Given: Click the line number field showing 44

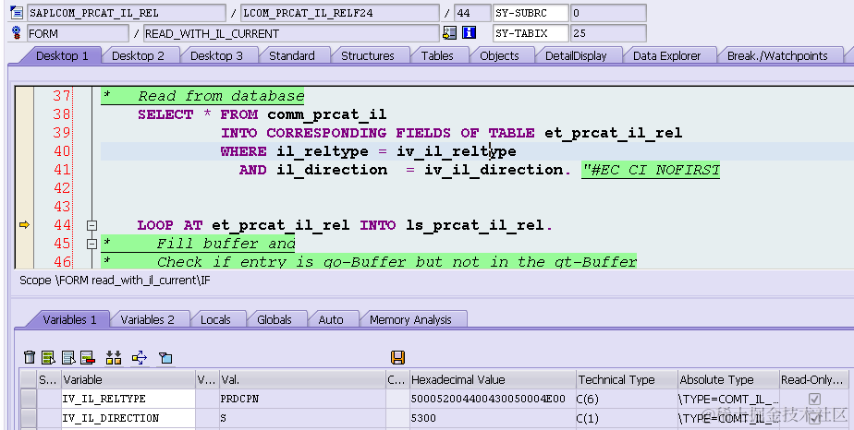Looking at the screenshot, I should [473, 13].
